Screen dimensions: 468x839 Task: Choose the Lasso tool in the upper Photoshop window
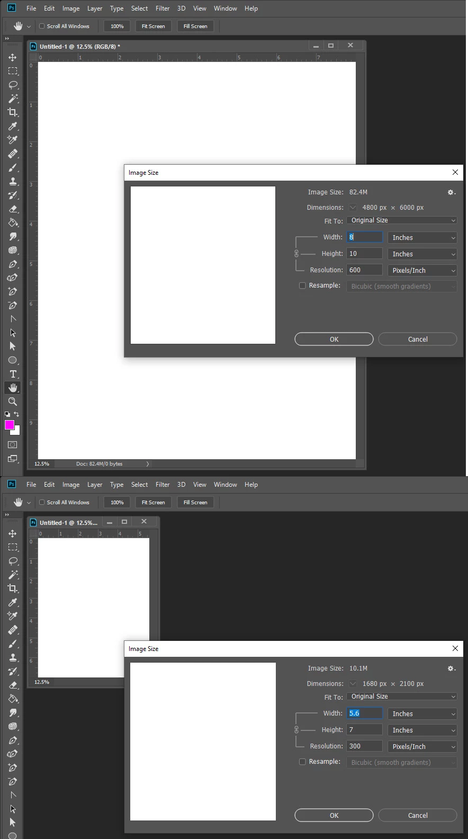click(13, 85)
